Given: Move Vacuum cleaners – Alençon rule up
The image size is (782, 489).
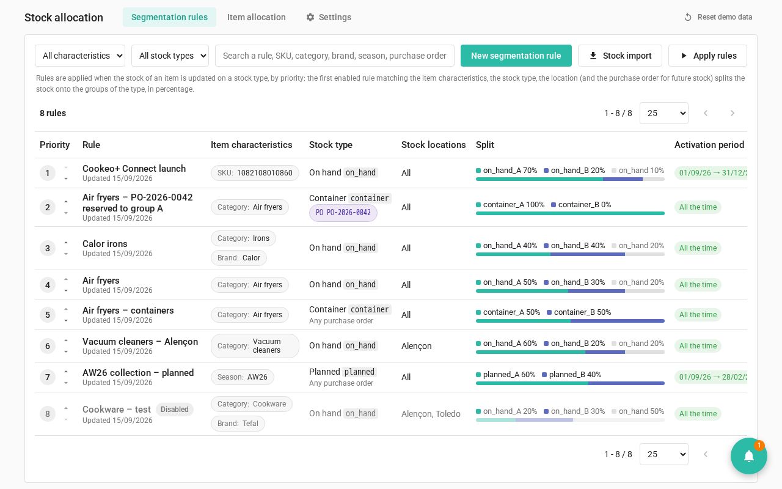Looking at the screenshot, I should 66,341.
